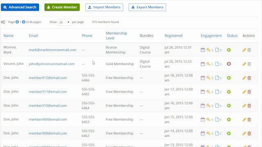Go to next page arrow
This screenshot has height=147, width=262.
coord(24,22)
